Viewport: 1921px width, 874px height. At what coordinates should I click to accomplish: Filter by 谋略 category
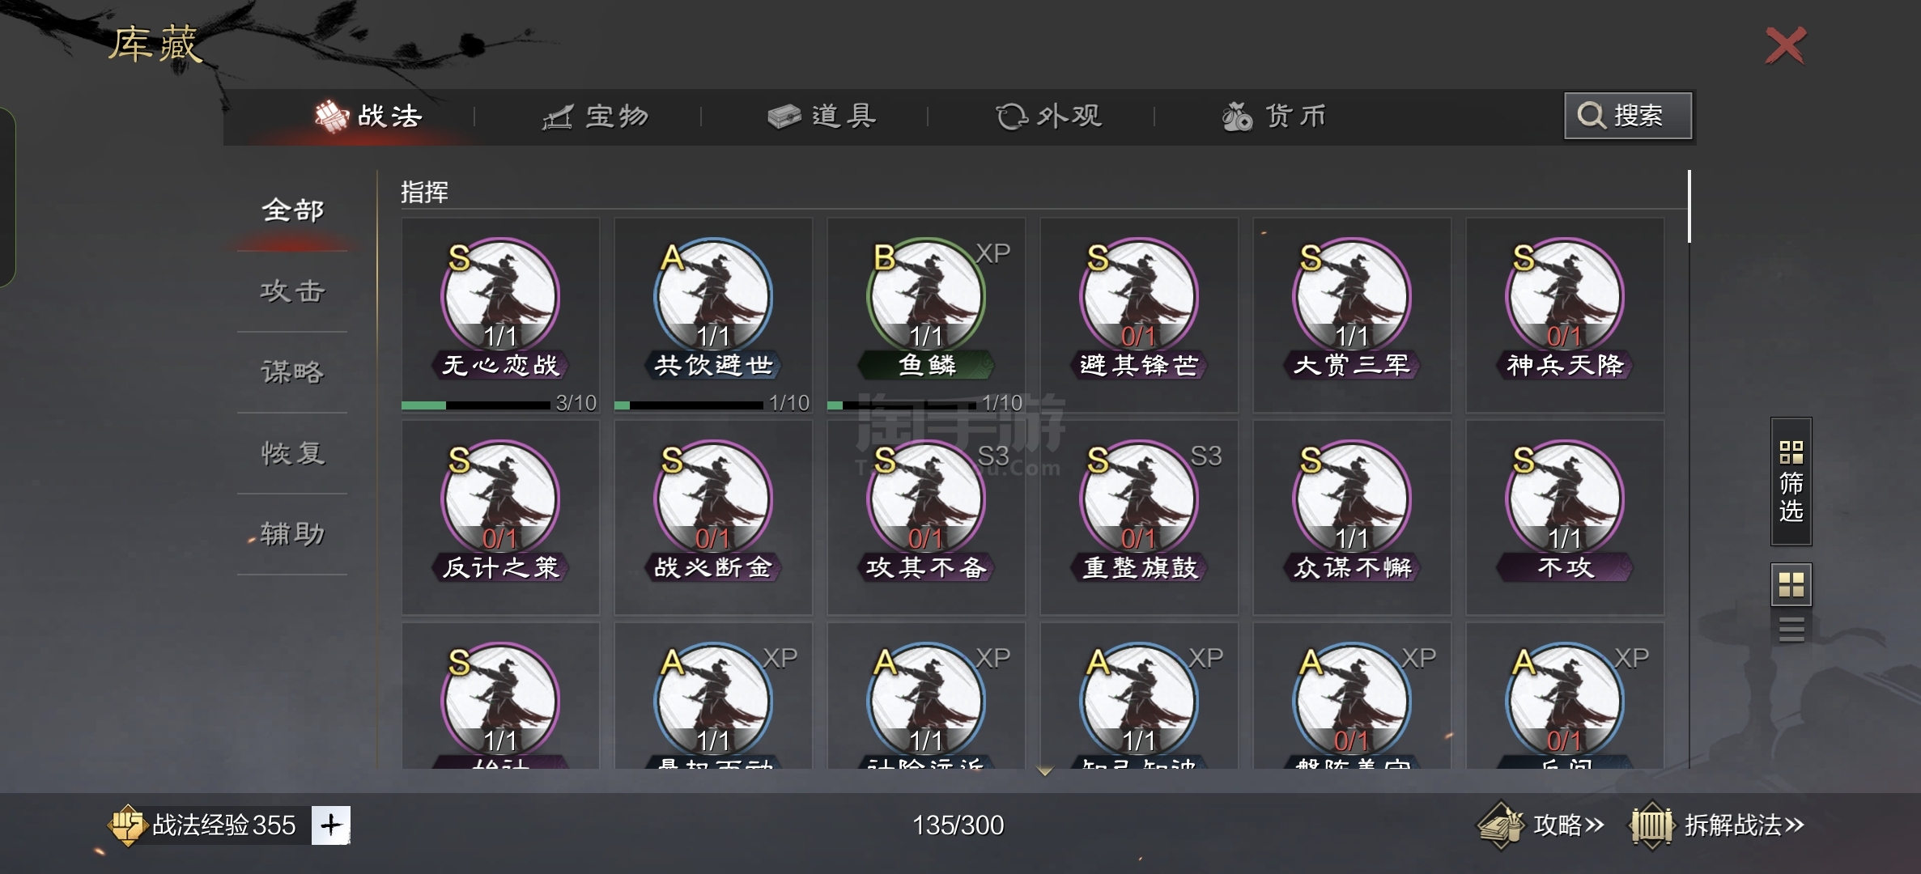click(x=292, y=372)
